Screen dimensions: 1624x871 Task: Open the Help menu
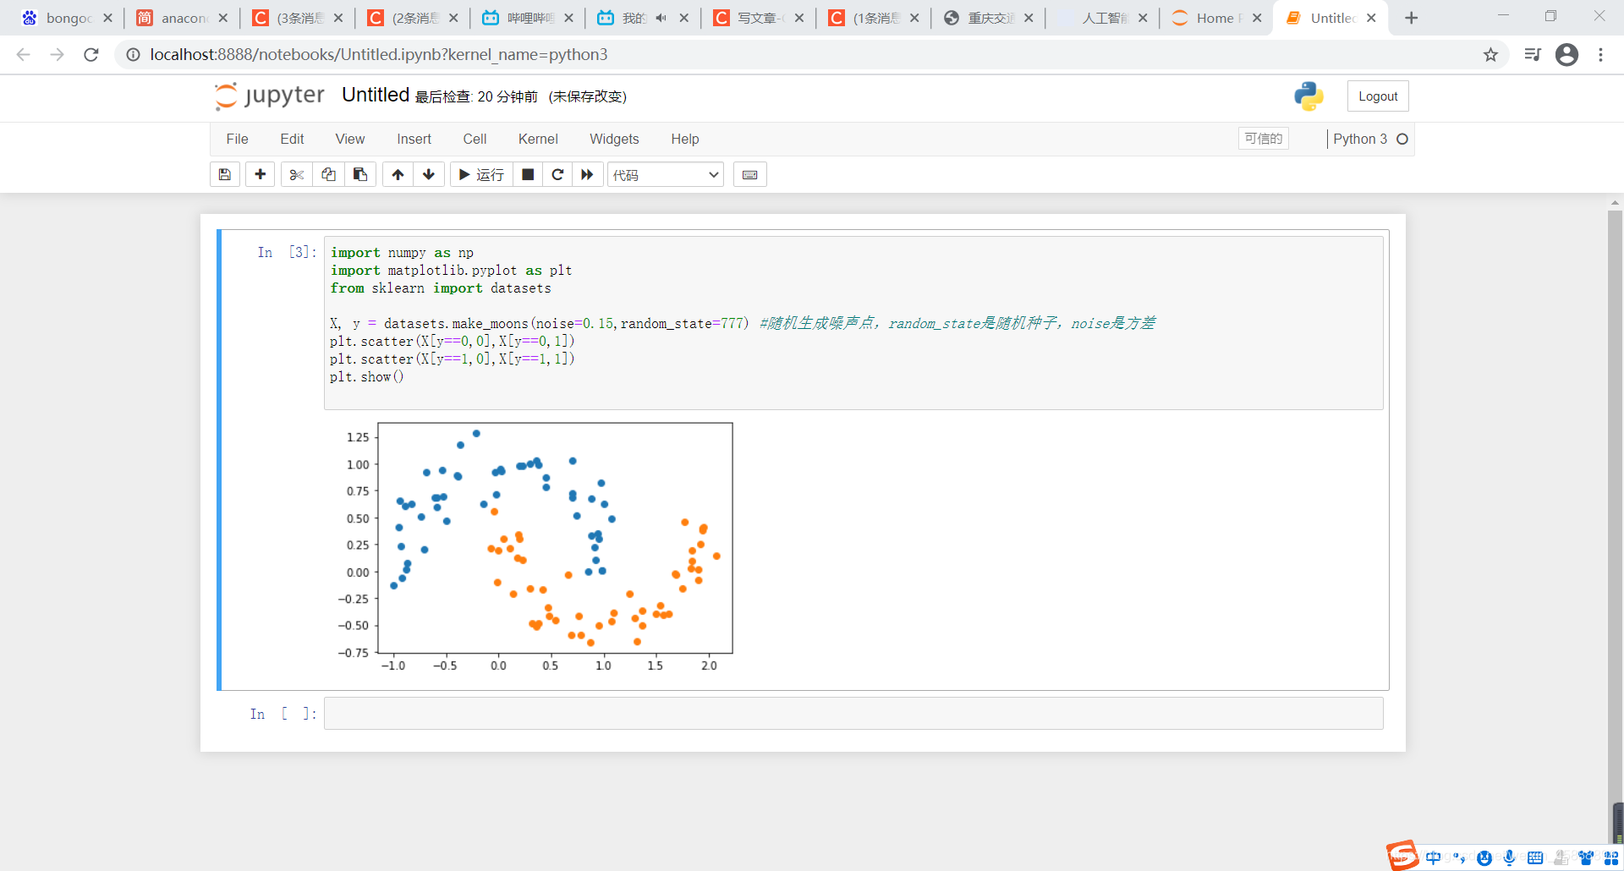pyautogui.click(x=685, y=139)
